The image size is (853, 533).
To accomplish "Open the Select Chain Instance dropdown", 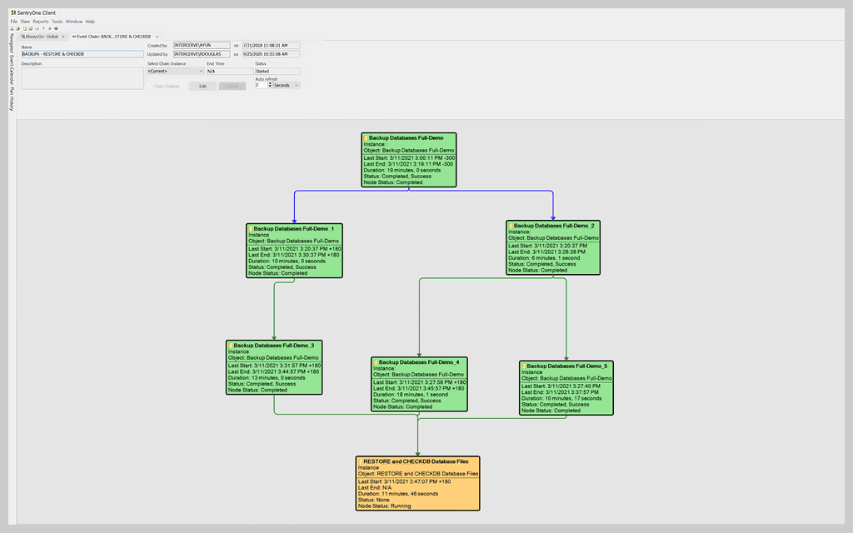I will click(x=201, y=70).
